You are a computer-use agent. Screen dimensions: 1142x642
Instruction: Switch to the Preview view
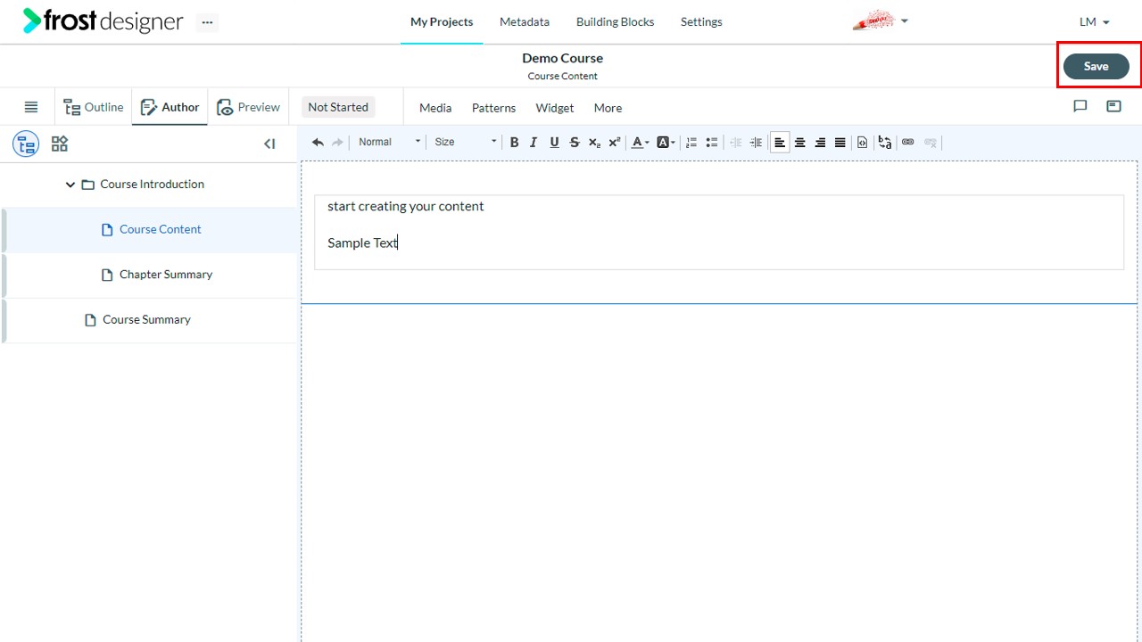tap(248, 107)
